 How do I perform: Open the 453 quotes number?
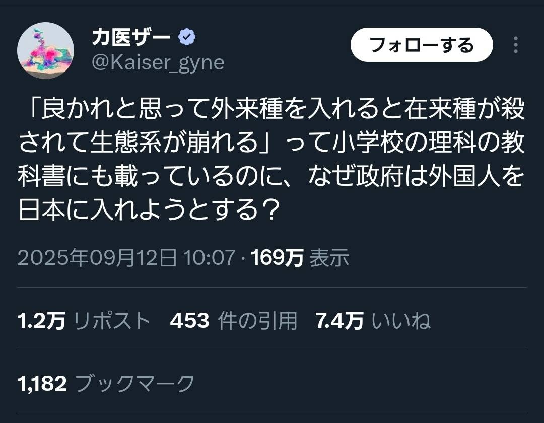click(189, 321)
